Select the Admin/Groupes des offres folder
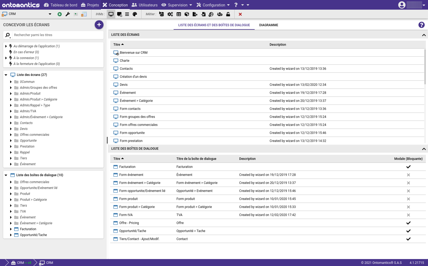 [x=38, y=88]
